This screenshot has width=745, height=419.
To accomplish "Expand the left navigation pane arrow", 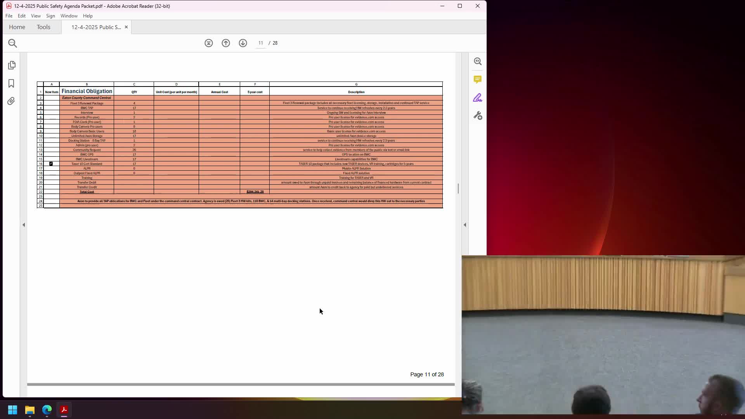I will (x=24, y=225).
